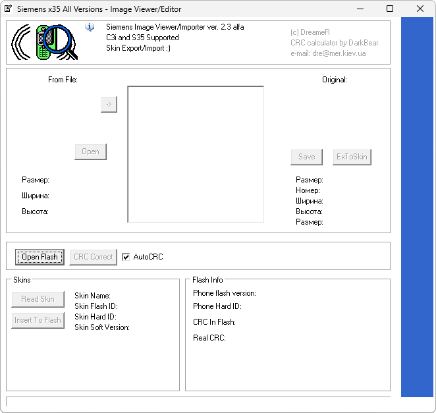The height and width of the screenshot is (413, 436).
Task: Click 'Real CRC:' label
Action: point(209,338)
